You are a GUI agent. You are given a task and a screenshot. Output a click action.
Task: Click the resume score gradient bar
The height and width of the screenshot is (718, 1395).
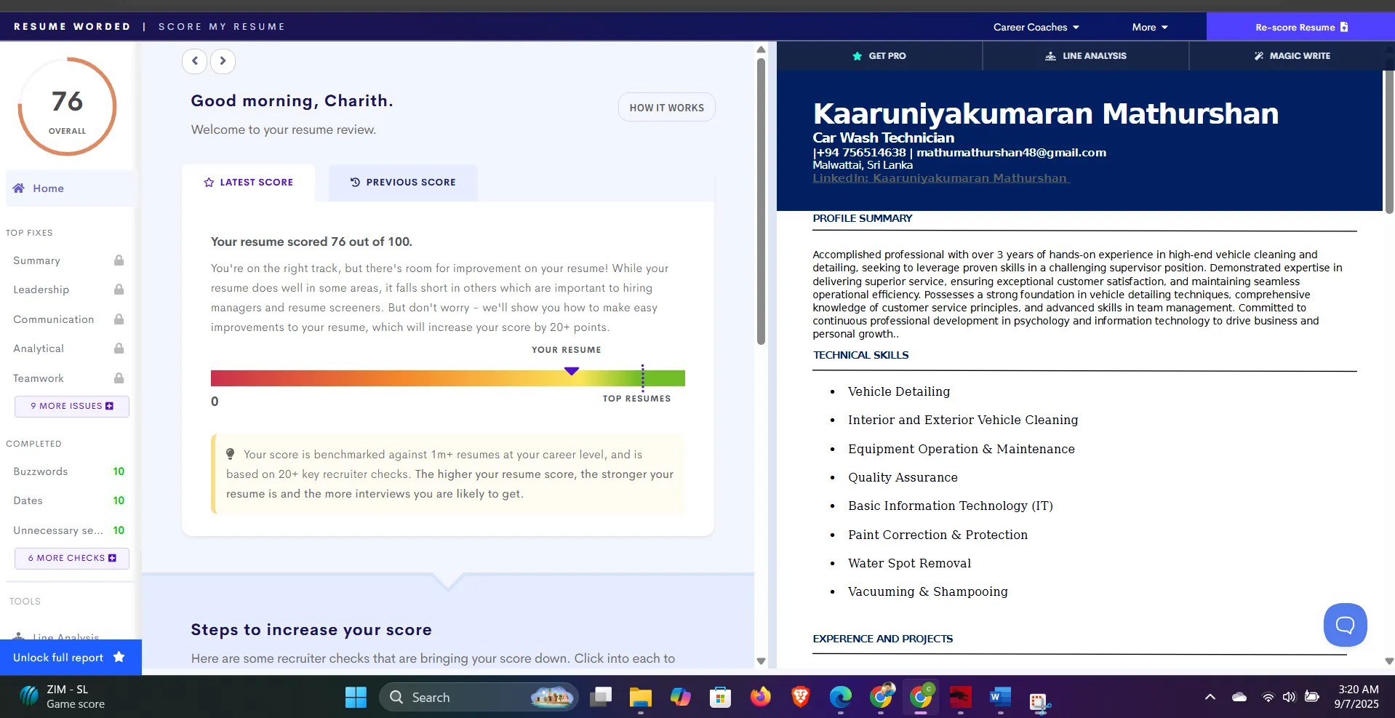pos(447,378)
